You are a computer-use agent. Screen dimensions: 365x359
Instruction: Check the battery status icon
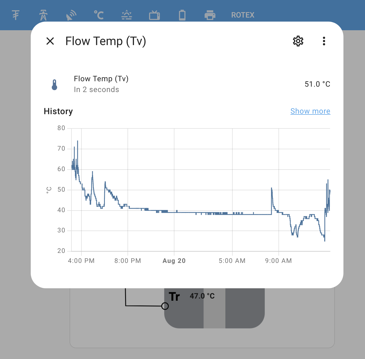(x=182, y=15)
